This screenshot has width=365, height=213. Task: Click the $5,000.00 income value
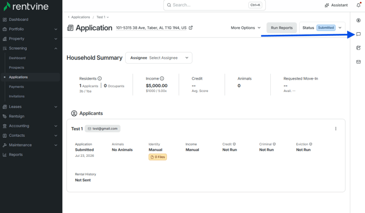(157, 86)
